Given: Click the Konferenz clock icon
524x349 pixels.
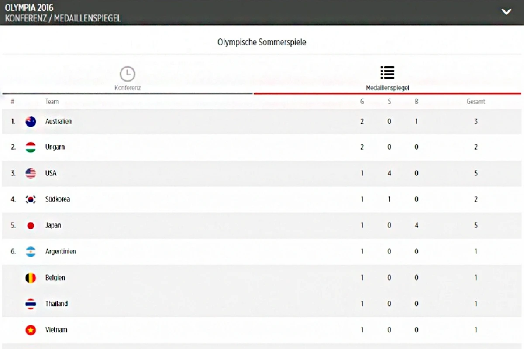Looking at the screenshot, I should tap(128, 74).
